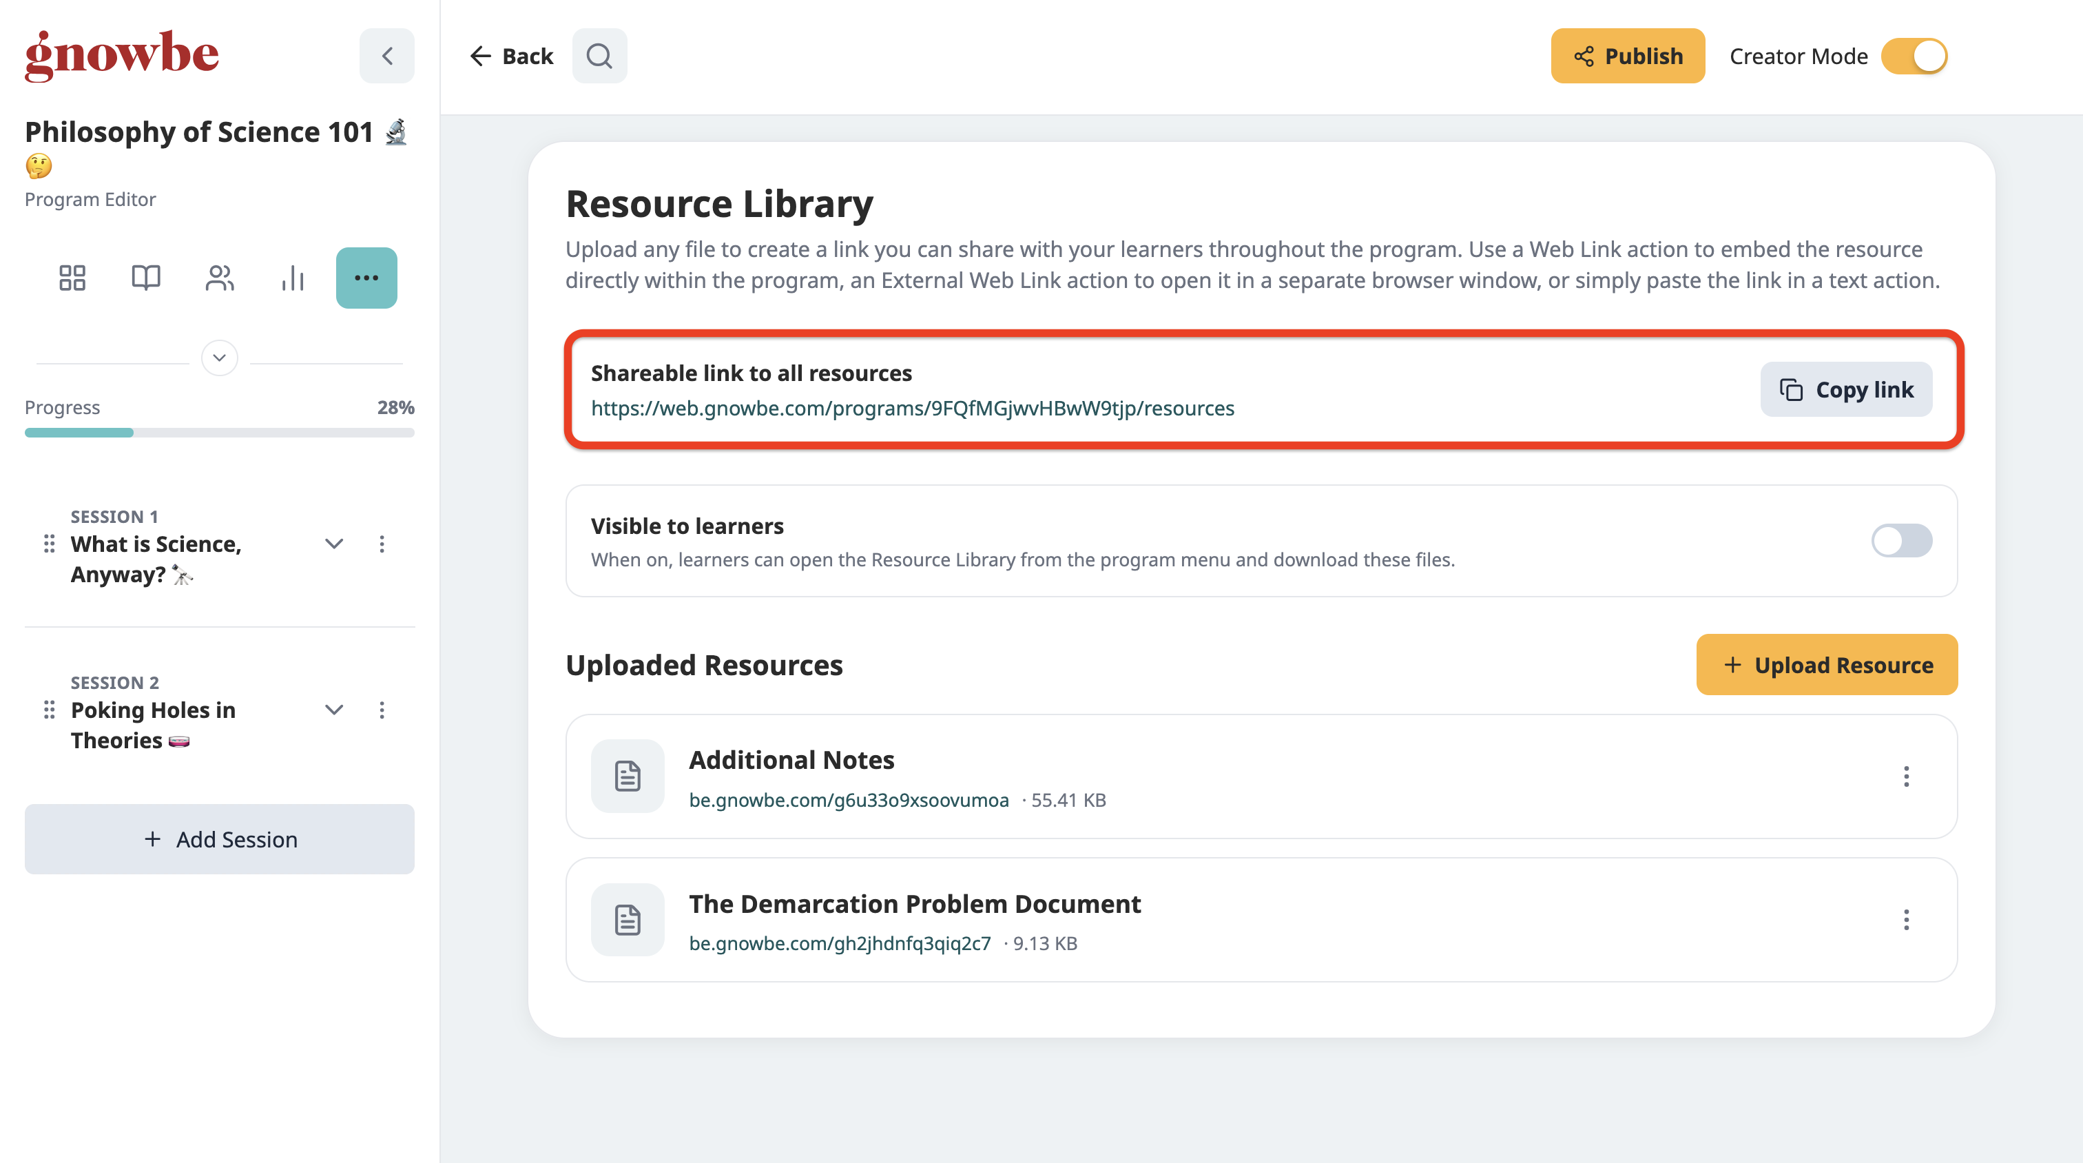Expand the circular chevron below sidebar tabs
The width and height of the screenshot is (2083, 1163).
point(219,358)
